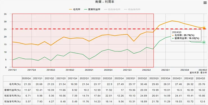
Task: Open the chart hamburger context menu
Action: coord(205,3)
